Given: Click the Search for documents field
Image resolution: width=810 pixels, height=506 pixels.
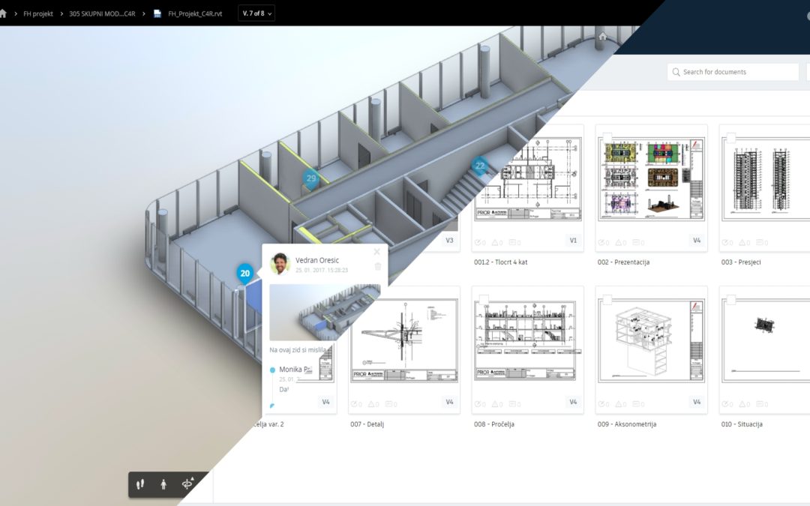Looking at the screenshot, I should click(733, 72).
